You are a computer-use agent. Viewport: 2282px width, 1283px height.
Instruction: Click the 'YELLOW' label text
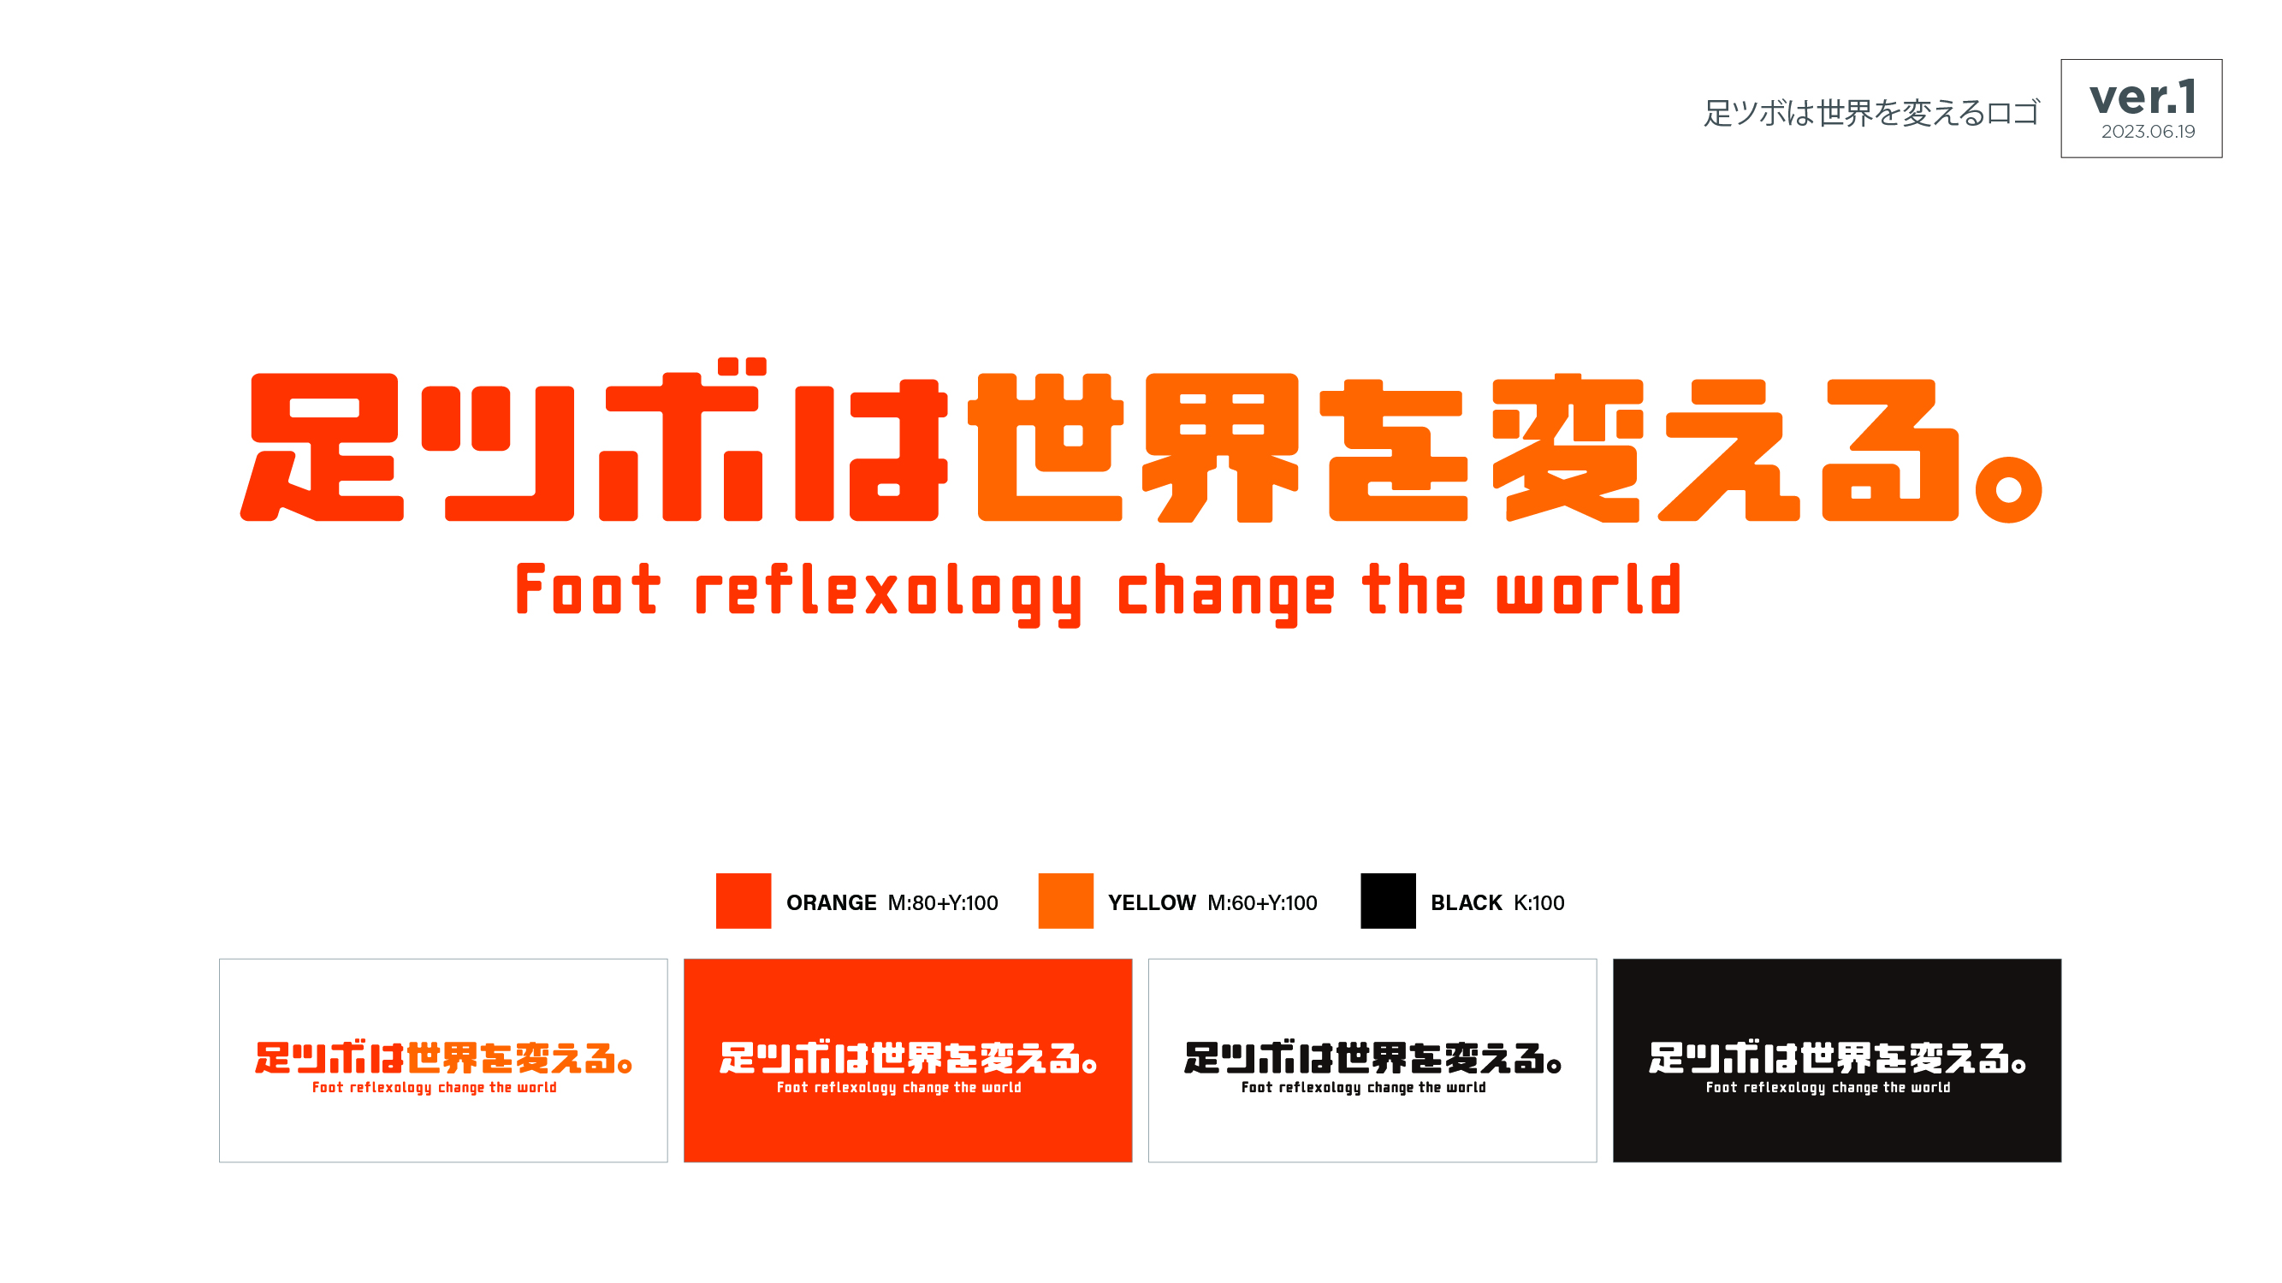[1152, 902]
